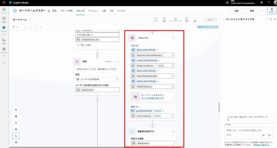Toggle the テスト test panel button
Screen dimensions: 277x148
coord(271,11)
